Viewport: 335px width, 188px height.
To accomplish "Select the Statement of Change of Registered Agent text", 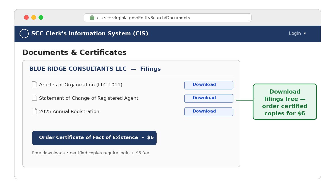I will 88,98.
